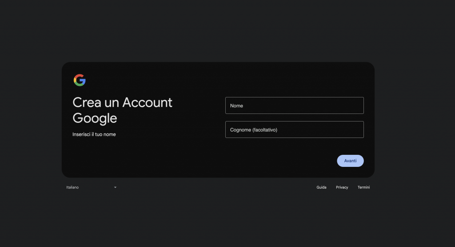Open the Guida link
Viewport: 455px width, 247px height.
click(x=321, y=187)
